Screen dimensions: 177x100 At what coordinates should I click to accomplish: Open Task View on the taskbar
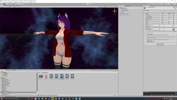coord(32,99)
